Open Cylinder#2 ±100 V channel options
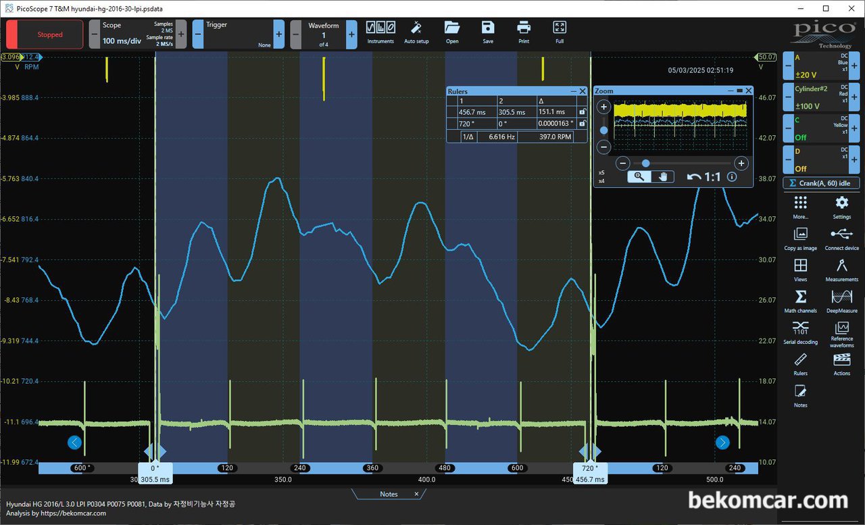 pyautogui.click(x=821, y=97)
